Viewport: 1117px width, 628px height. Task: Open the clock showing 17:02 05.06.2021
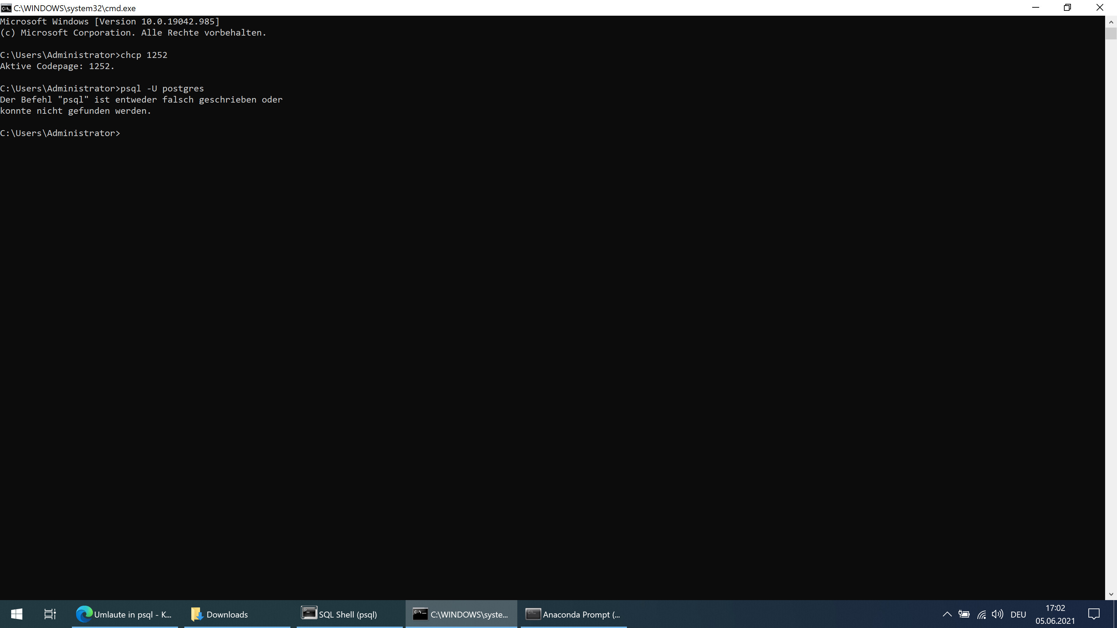pos(1055,614)
